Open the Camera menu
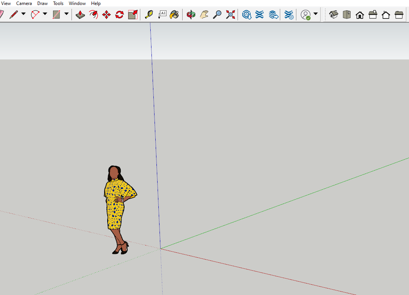The width and height of the screenshot is (409, 295). click(x=24, y=3)
